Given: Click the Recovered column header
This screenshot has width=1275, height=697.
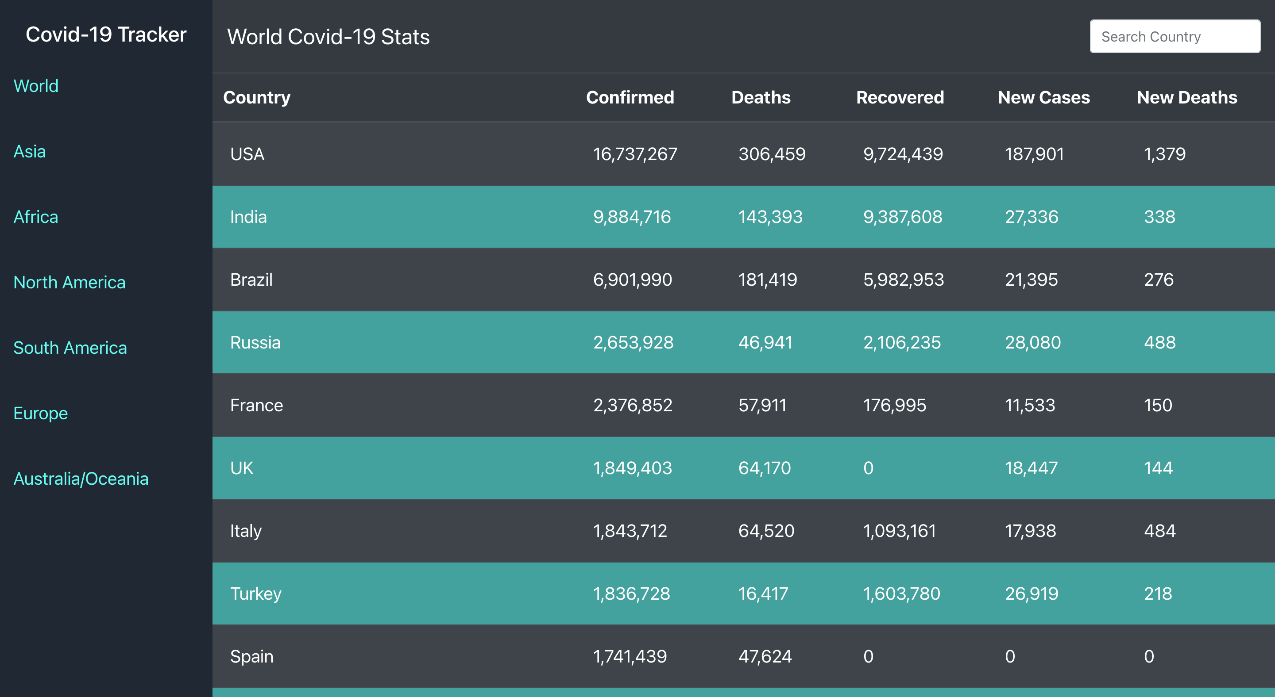Looking at the screenshot, I should (x=900, y=97).
